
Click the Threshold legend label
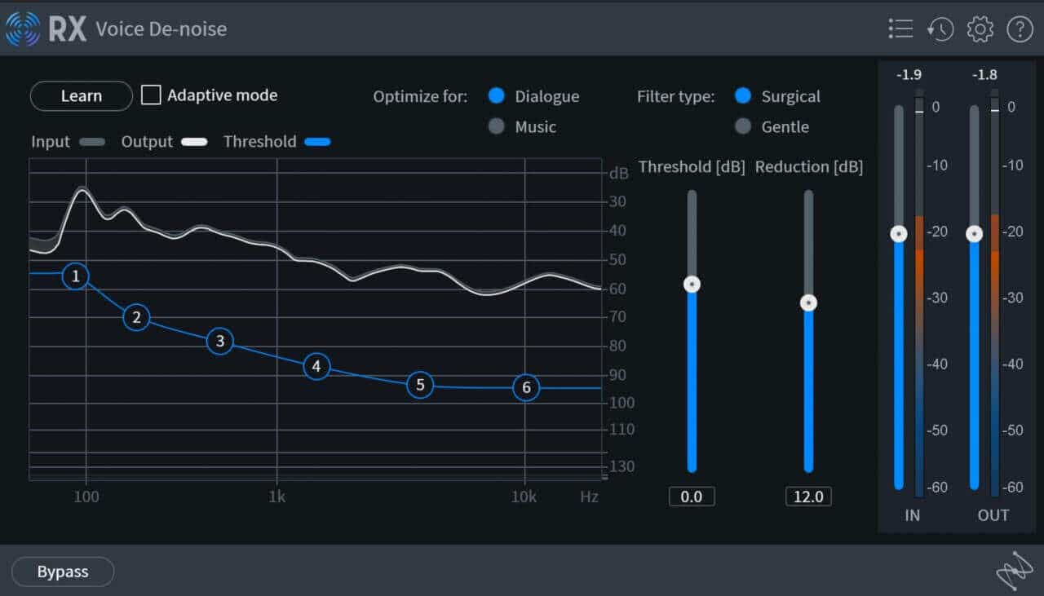click(259, 142)
